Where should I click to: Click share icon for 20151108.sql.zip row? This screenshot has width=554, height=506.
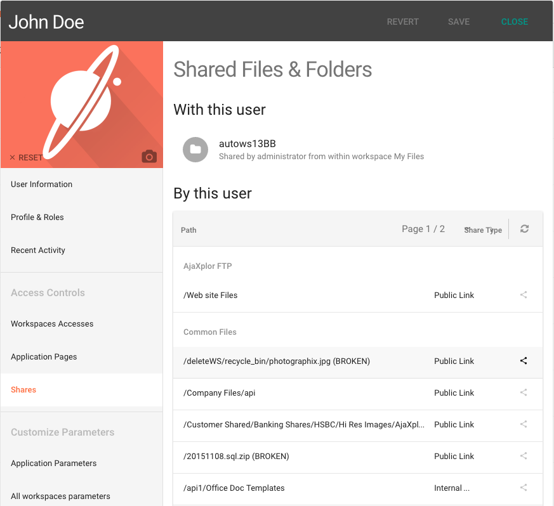(x=524, y=456)
